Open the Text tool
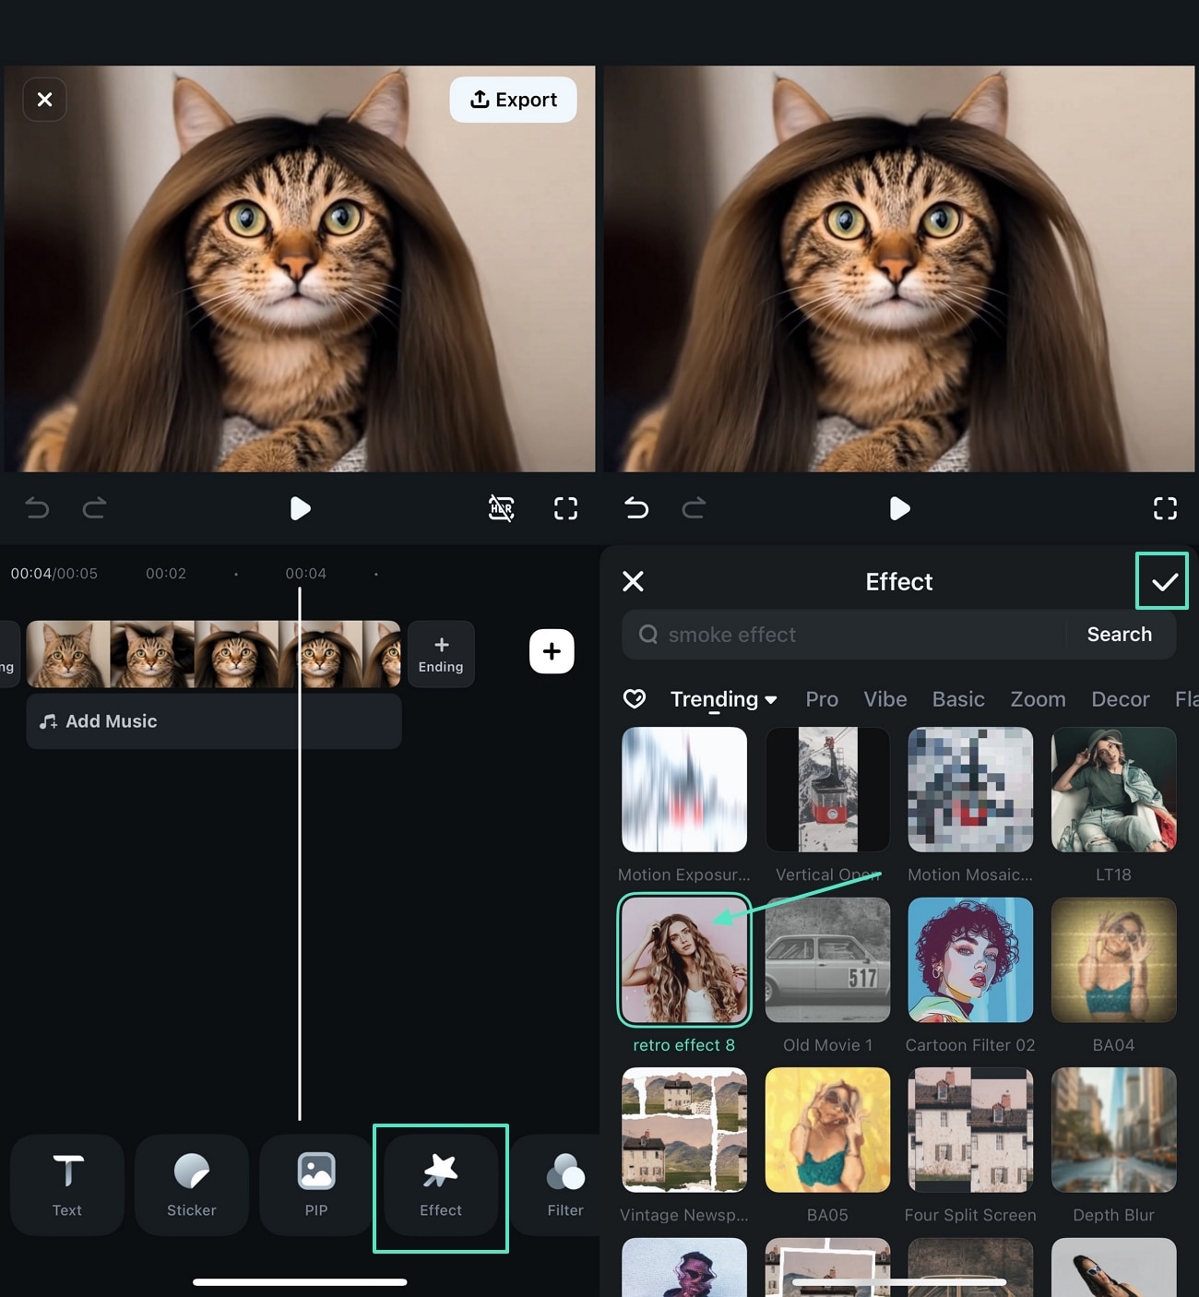The height and width of the screenshot is (1297, 1199). 66,1185
